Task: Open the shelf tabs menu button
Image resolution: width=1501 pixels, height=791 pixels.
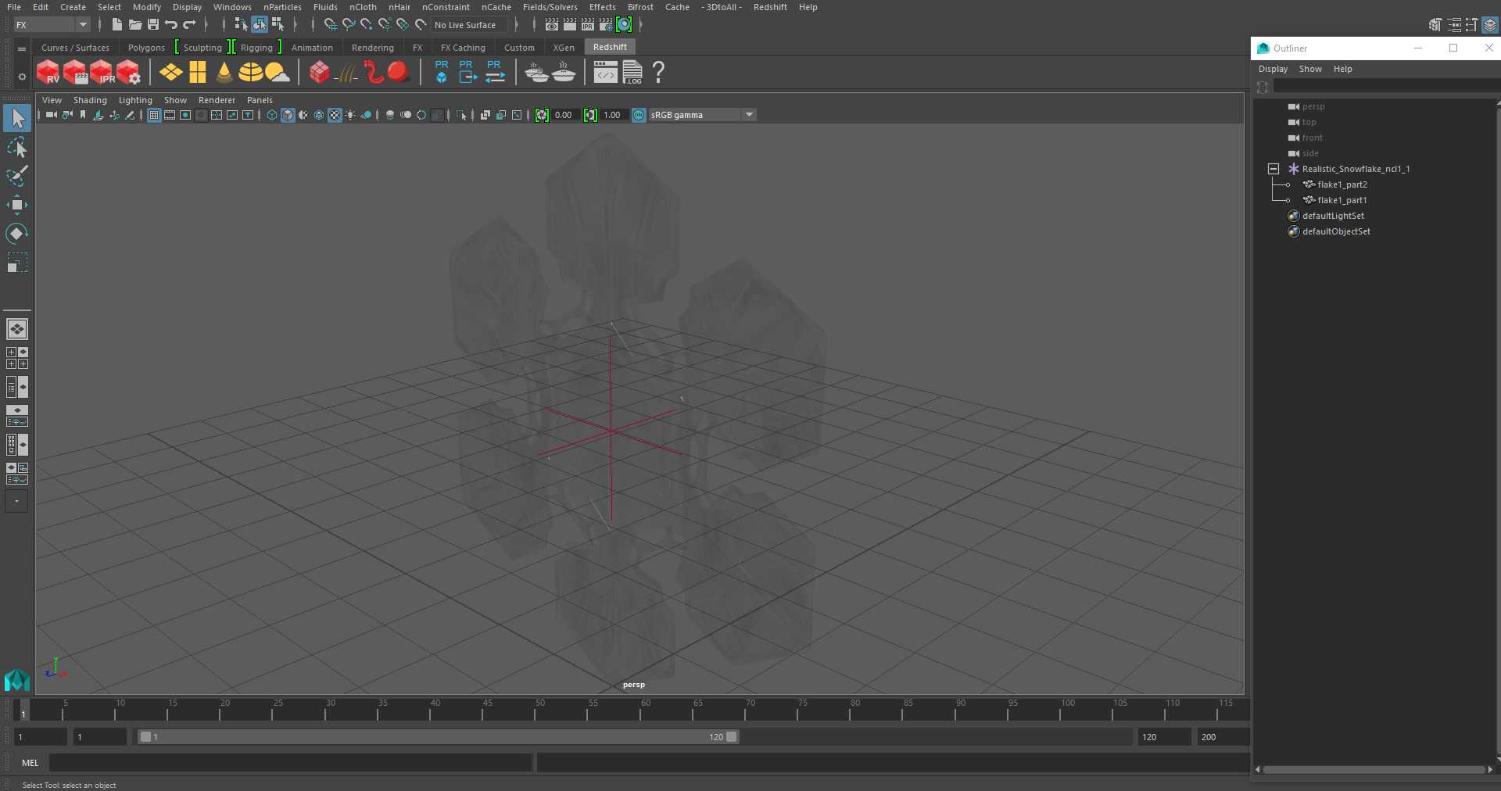Action: click(22, 48)
